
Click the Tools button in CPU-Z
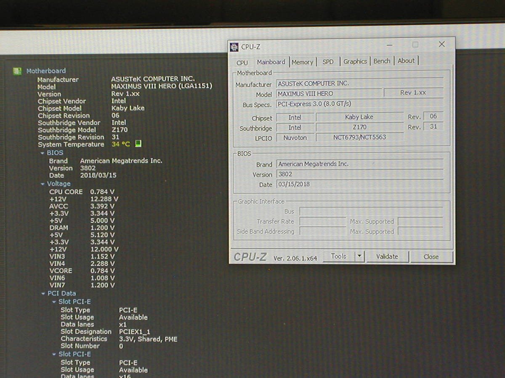(x=339, y=256)
